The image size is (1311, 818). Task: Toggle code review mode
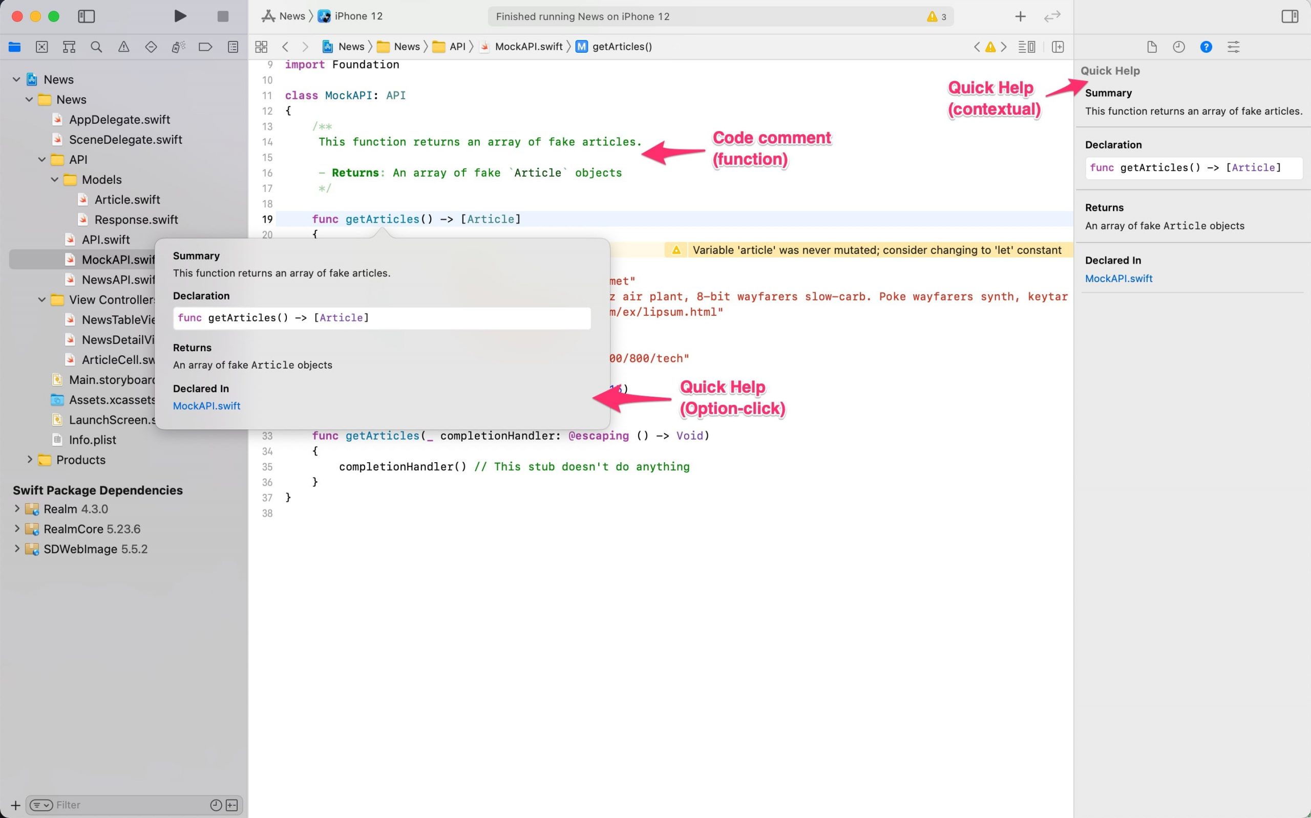(x=1052, y=17)
